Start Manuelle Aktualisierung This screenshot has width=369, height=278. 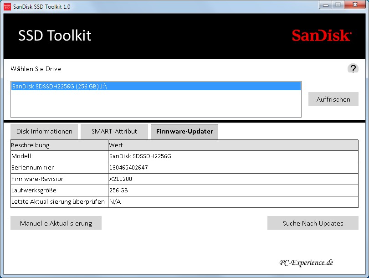coord(56,223)
